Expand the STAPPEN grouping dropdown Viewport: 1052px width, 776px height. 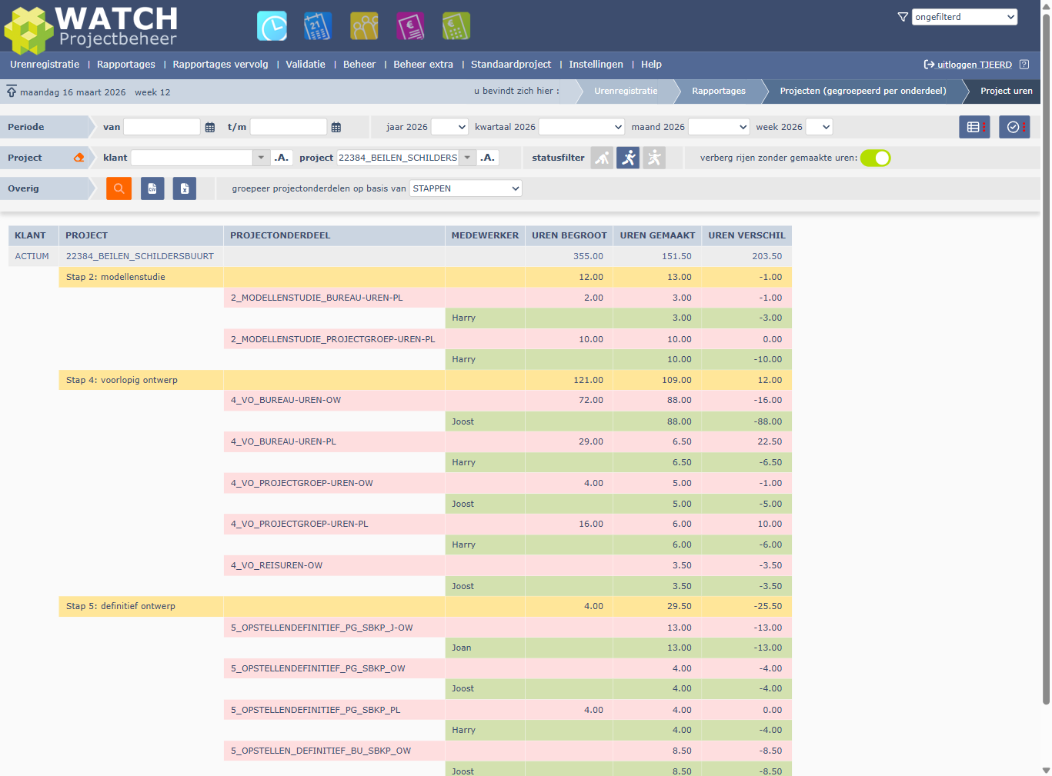click(466, 188)
